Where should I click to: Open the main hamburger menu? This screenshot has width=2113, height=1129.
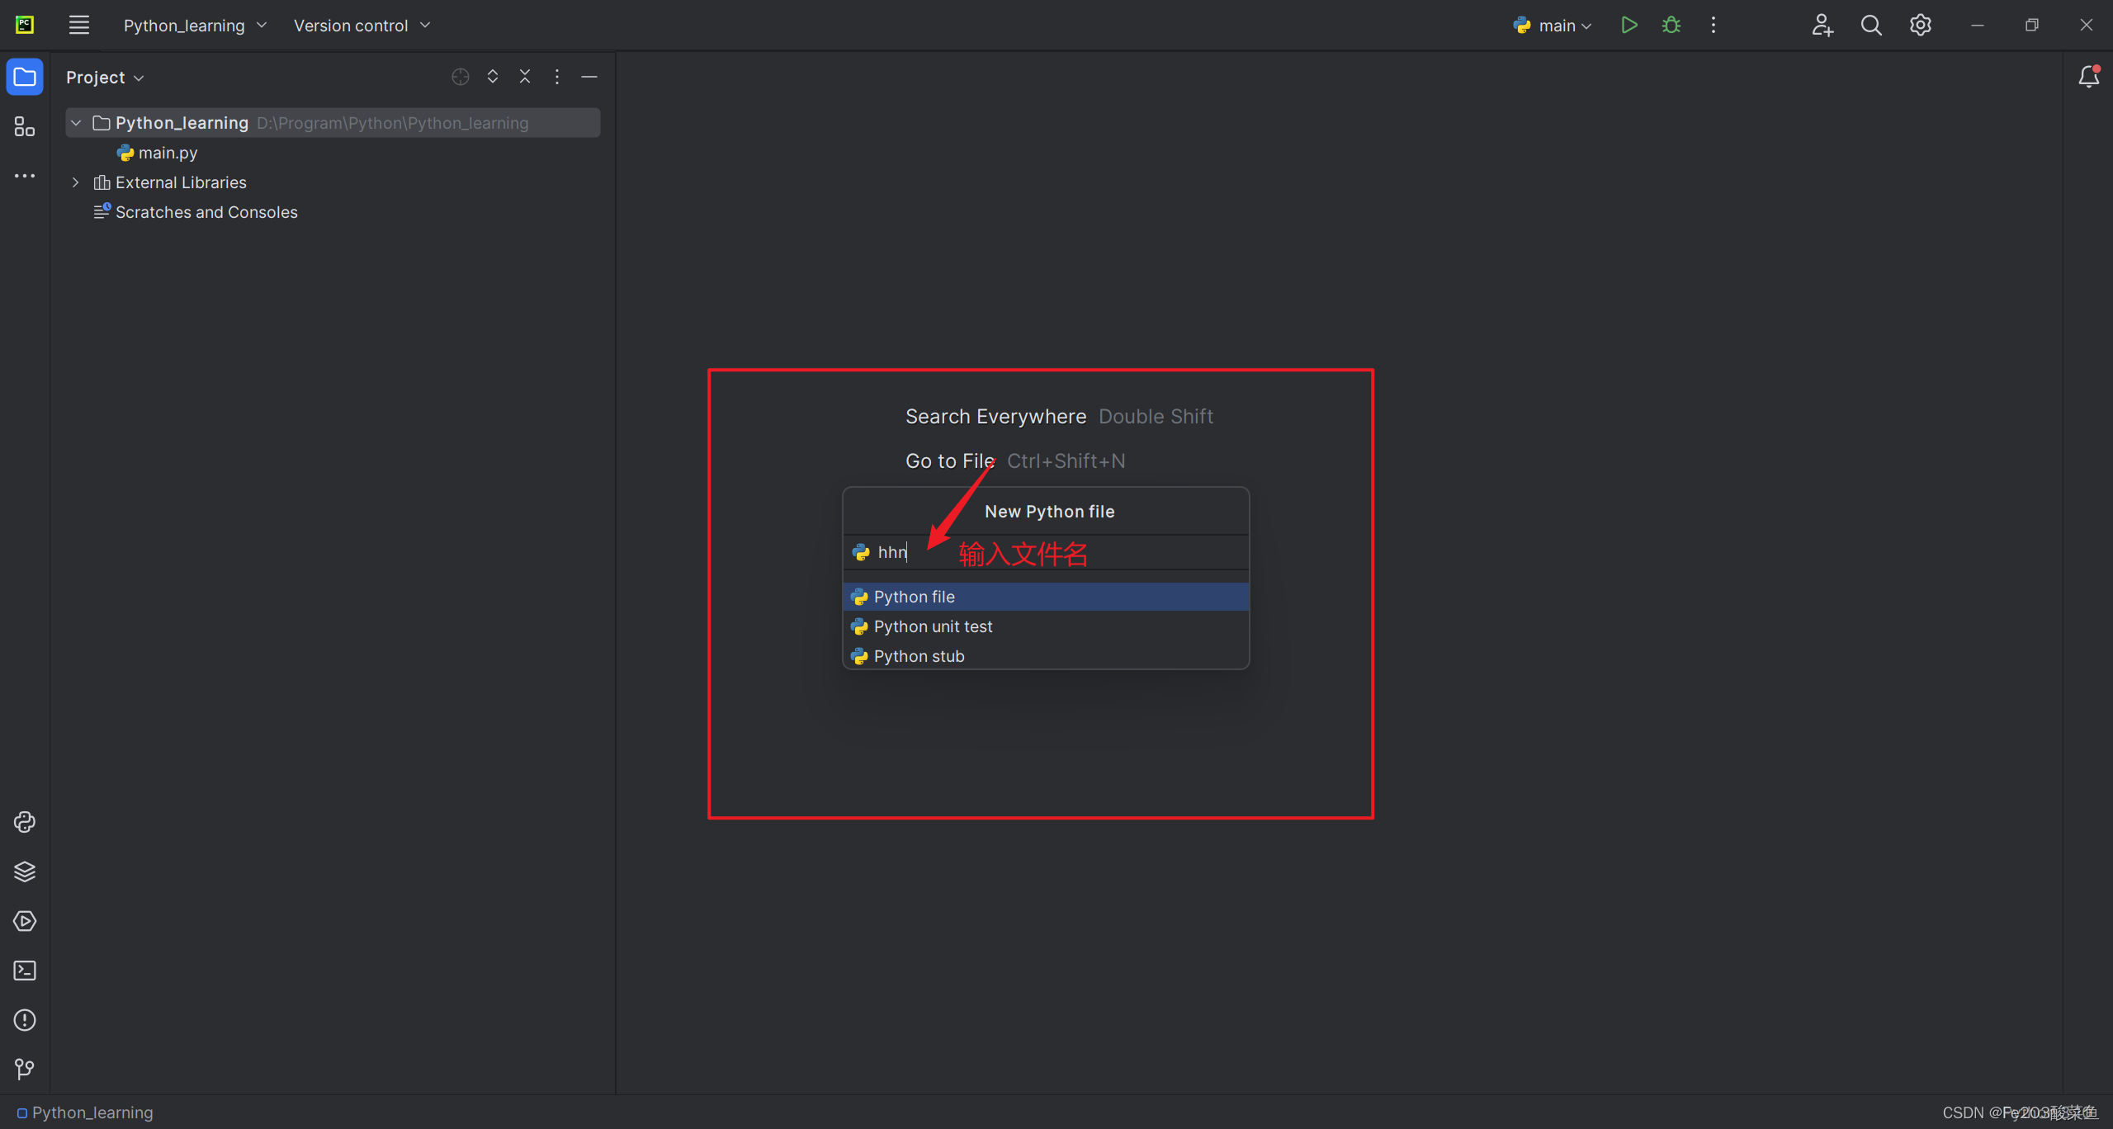pyautogui.click(x=78, y=25)
